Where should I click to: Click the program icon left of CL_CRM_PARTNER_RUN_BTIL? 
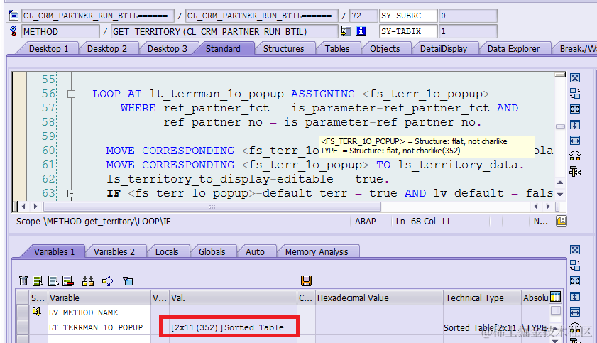[x=13, y=16]
